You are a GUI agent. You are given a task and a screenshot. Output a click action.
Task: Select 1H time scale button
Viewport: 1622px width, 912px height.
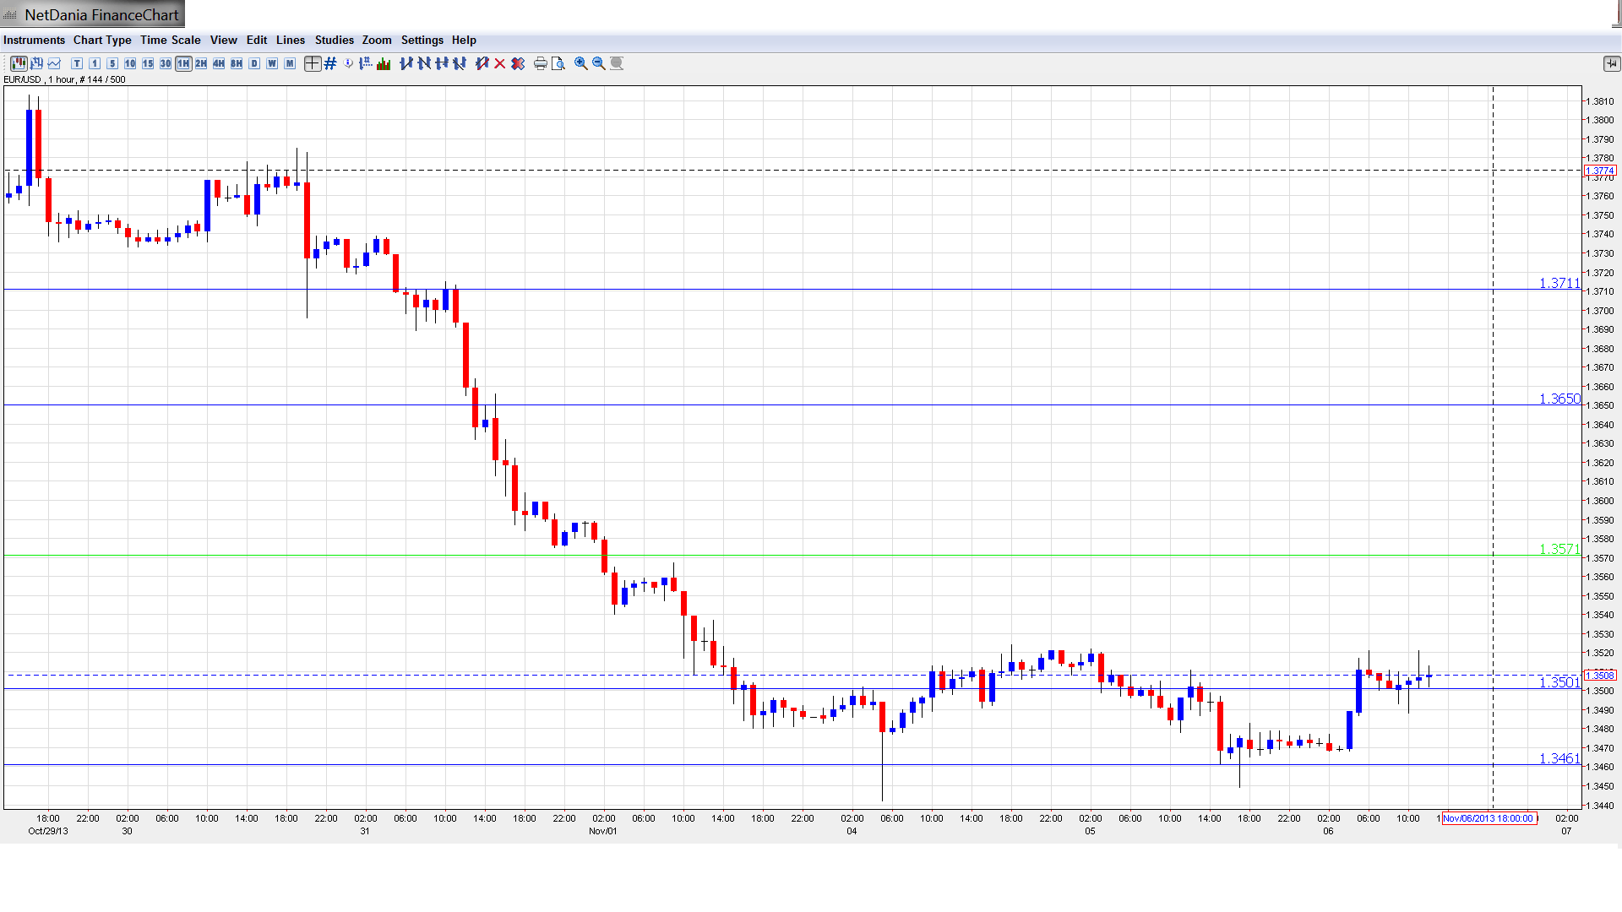pyautogui.click(x=183, y=63)
